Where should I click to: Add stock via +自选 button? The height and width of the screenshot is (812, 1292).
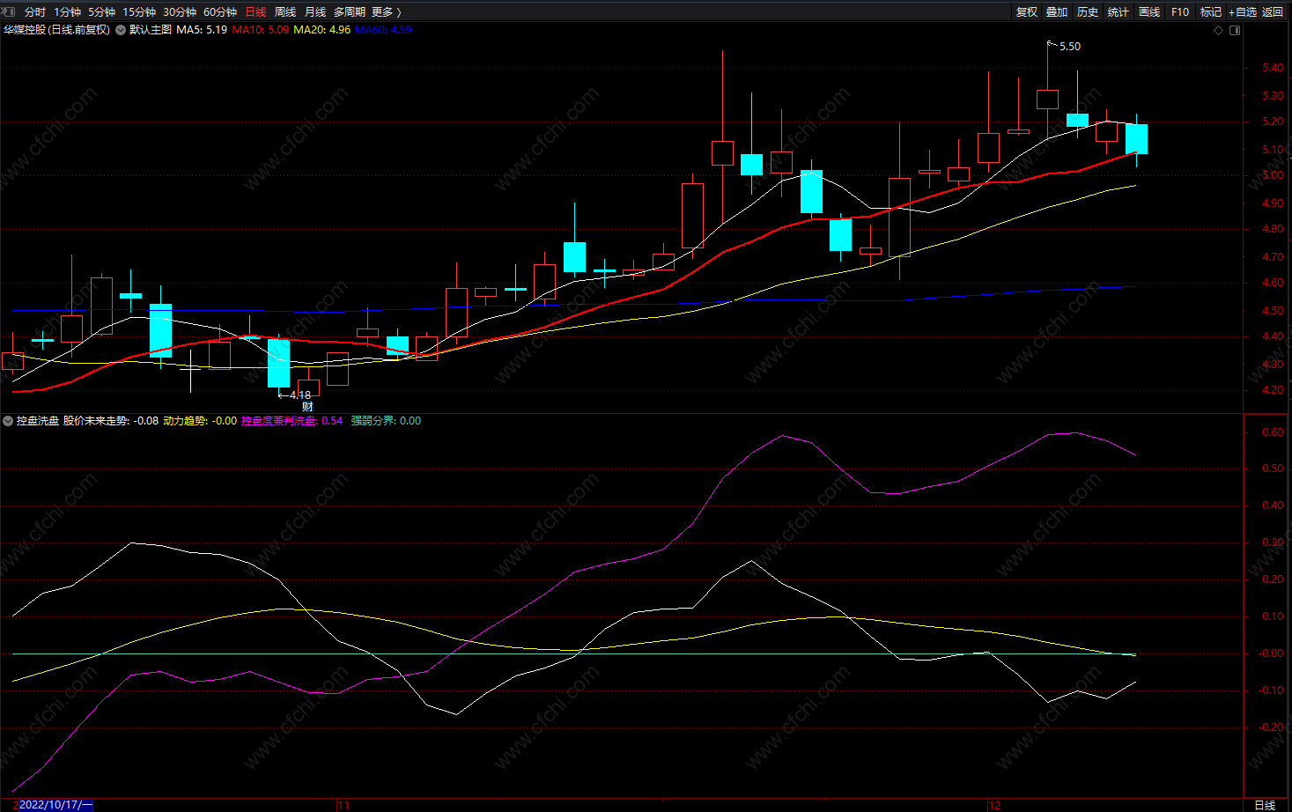coord(1243,11)
